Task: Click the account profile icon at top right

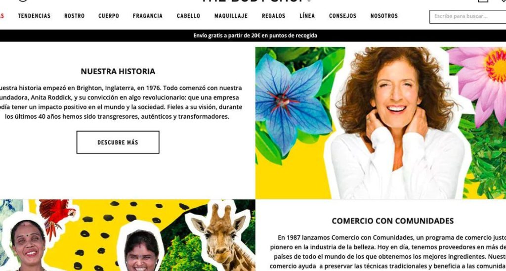Action: pos(483,1)
